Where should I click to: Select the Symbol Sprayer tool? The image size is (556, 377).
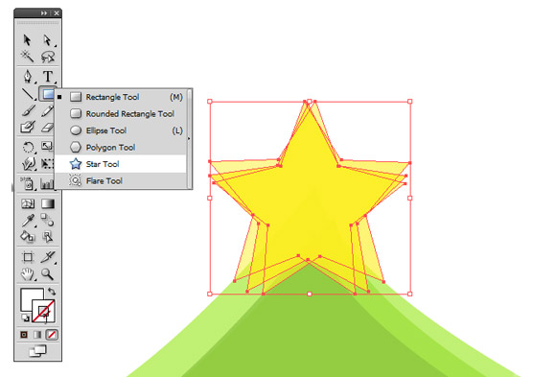[x=28, y=183]
